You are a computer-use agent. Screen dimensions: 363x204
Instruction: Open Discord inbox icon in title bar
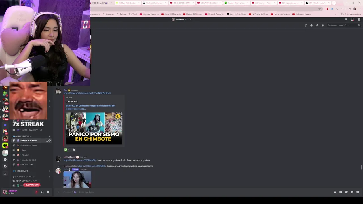tap(352, 20)
